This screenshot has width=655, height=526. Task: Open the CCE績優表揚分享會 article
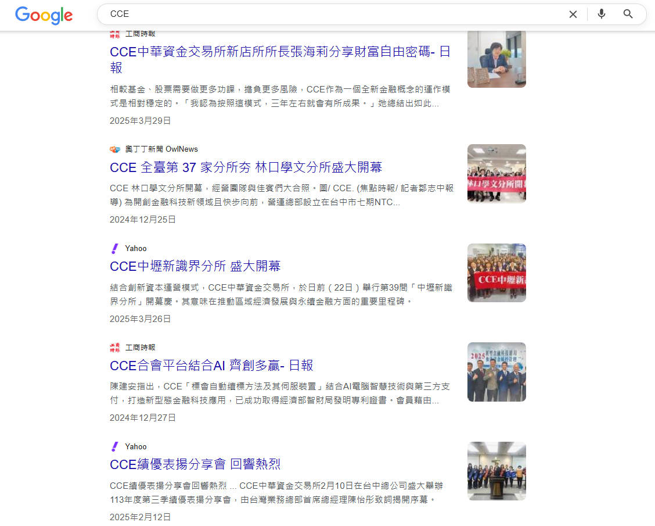point(195,464)
